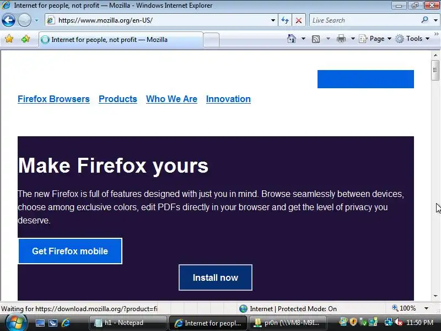The image size is (441, 331).
Task: Click the vertical scrollbar thumb
Action: tap(435, 70)
